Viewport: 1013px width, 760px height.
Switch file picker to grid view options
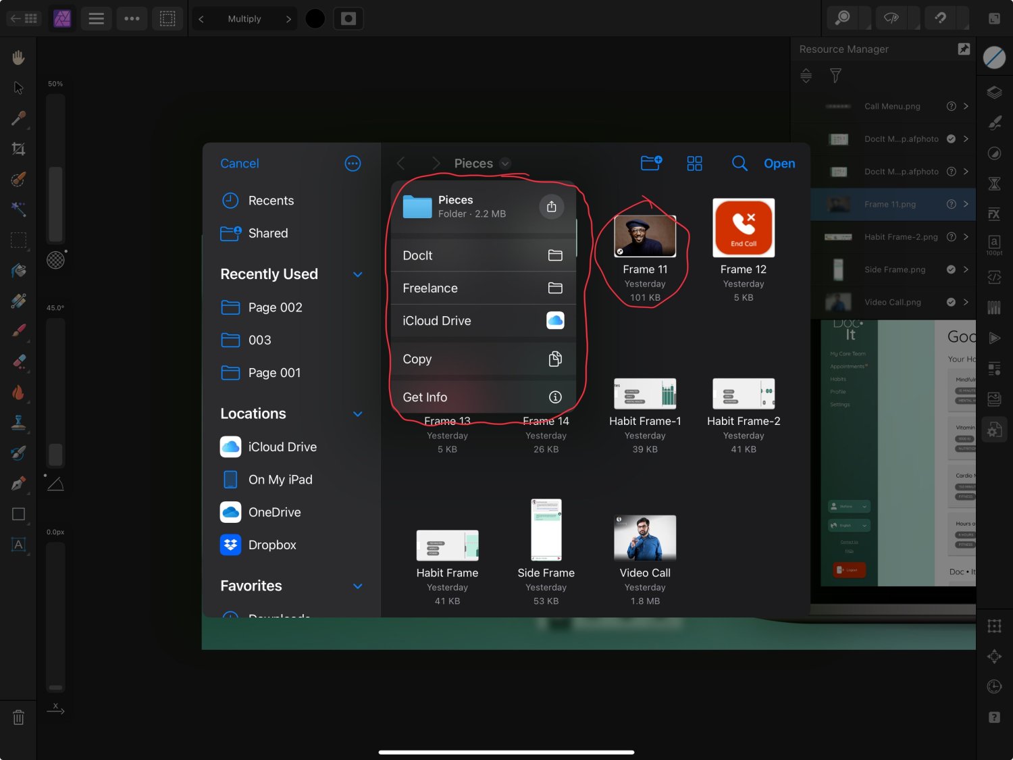(x=694, y=163)
